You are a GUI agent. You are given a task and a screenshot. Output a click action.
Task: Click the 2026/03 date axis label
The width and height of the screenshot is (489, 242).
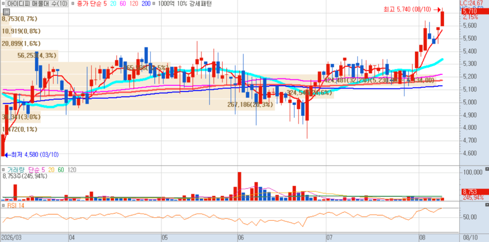[11, 237]
